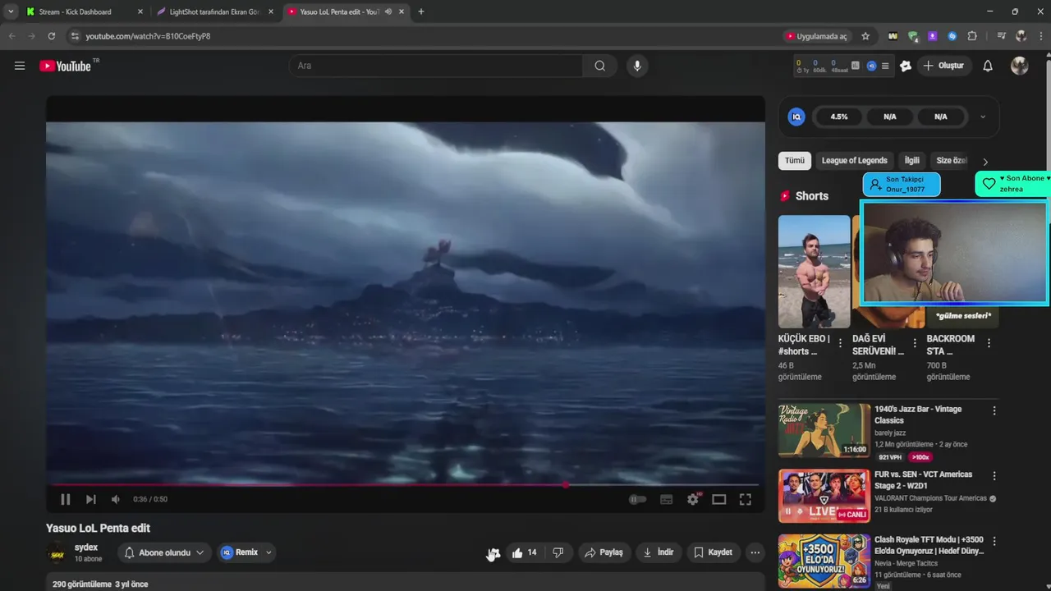Reload the page
This screenshot has width=1051, height=591.
coord(51,36)
